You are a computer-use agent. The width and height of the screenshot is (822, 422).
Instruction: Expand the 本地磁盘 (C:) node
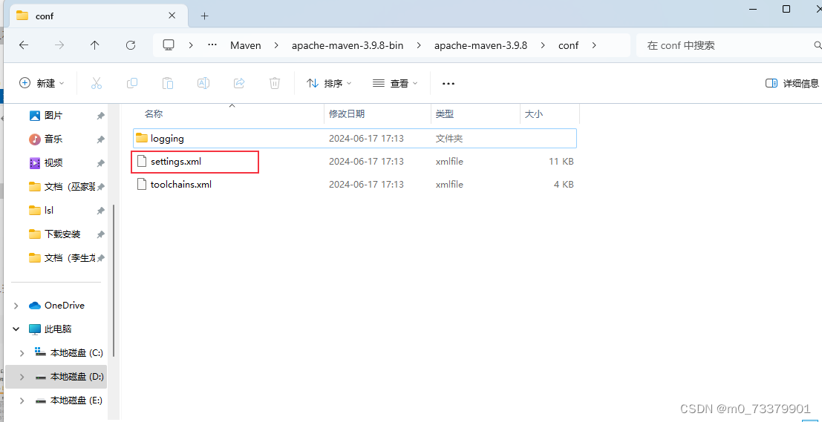click(22, 353)
